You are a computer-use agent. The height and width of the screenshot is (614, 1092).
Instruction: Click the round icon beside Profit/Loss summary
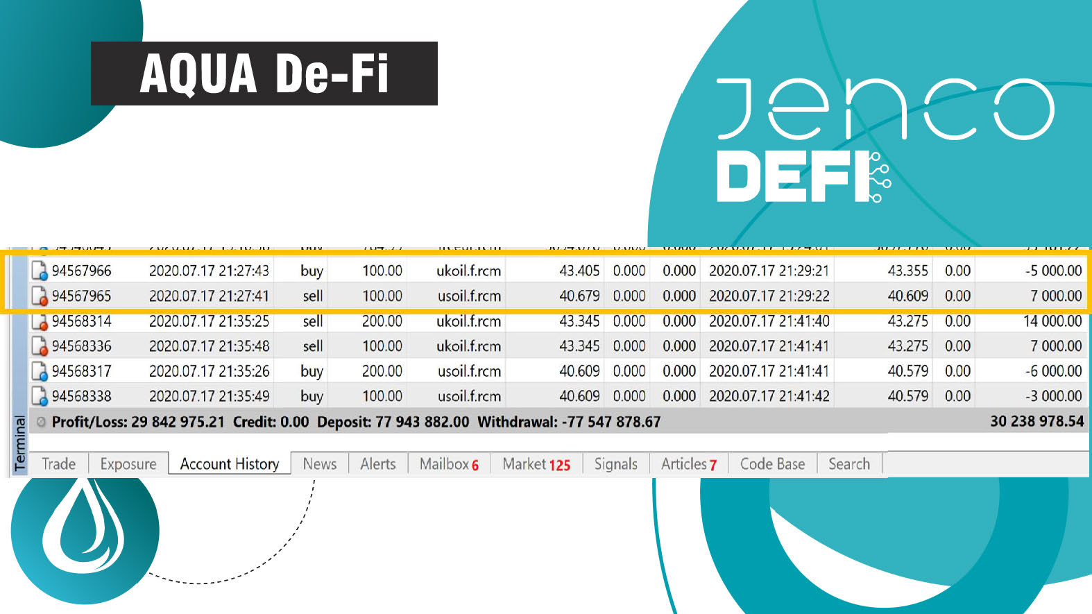tap(41, 422)
